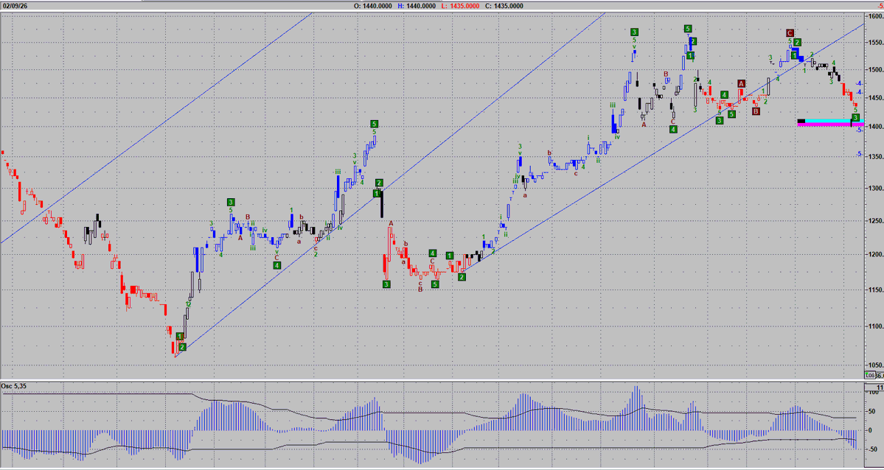Select the cyan price projection bar
884x470 pixels.
click(834, 121)
